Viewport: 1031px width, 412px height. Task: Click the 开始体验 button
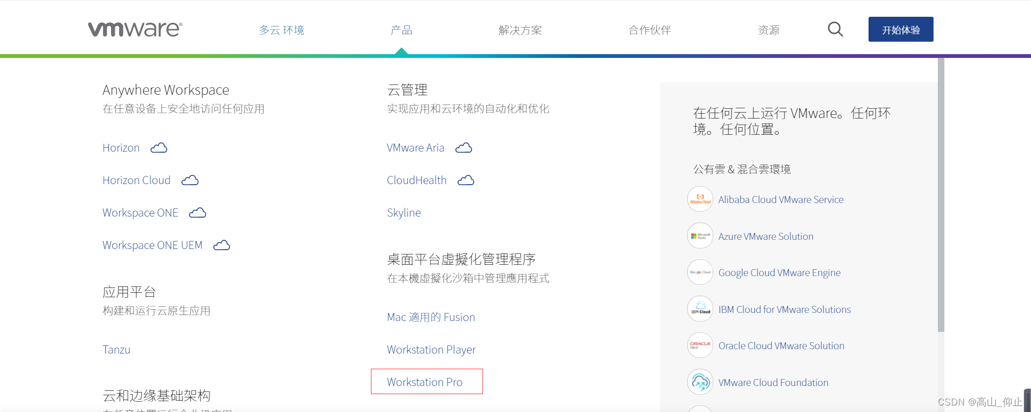click(x=901, y=29)
